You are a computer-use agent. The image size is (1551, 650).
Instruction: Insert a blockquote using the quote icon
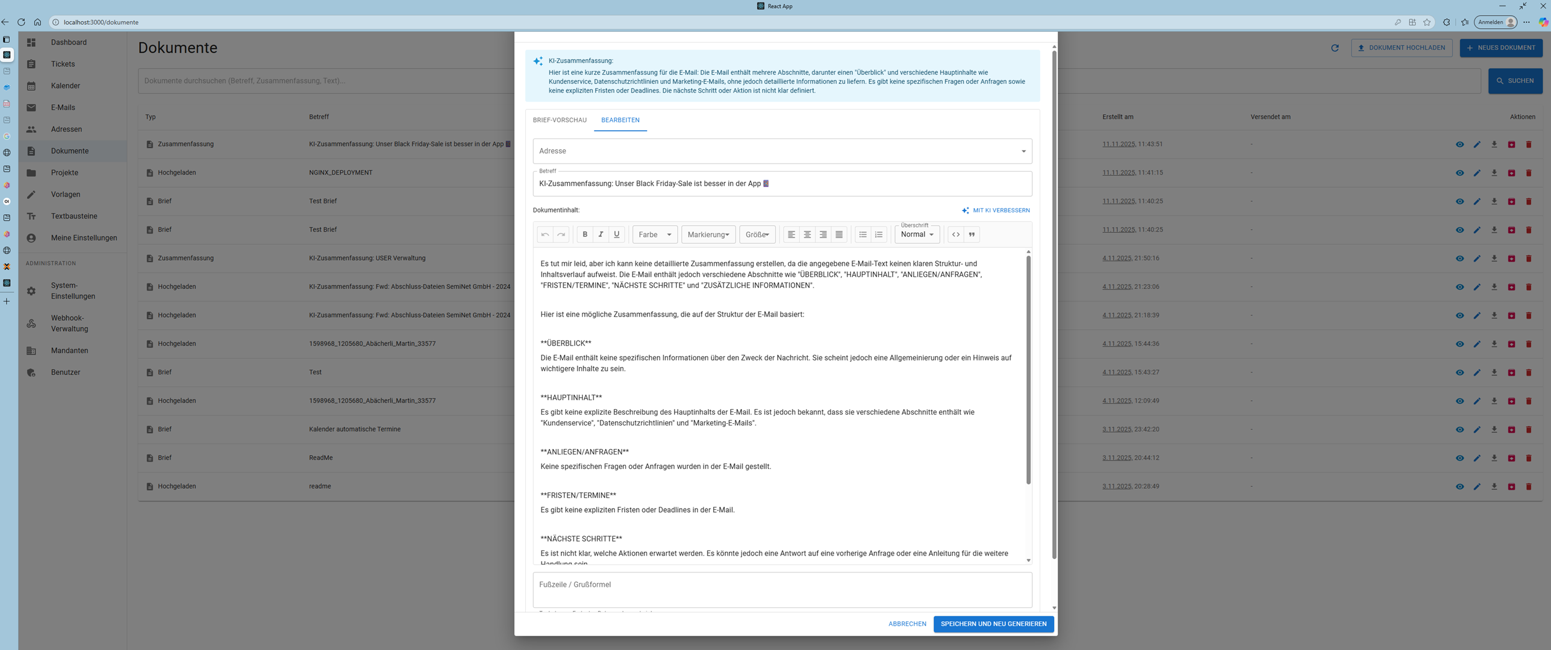tap(972, 234)
